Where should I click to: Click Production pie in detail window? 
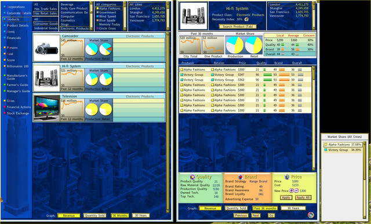pos(234,45)
